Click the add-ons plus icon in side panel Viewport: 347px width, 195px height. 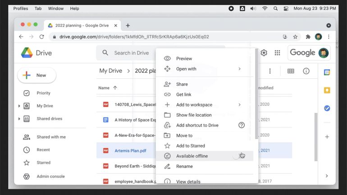pos(327,136)
